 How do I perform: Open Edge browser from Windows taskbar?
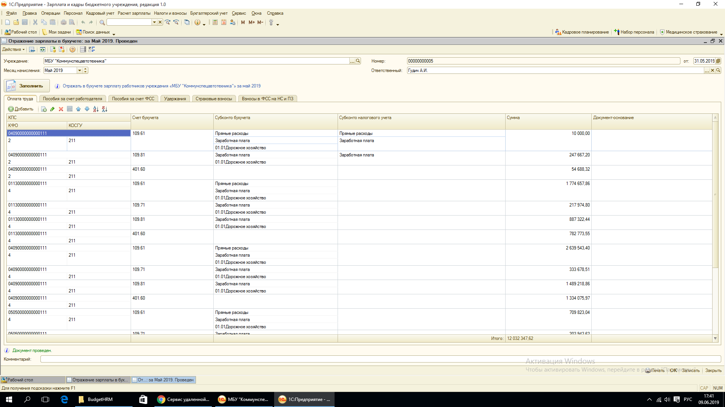tap(64, 399)
